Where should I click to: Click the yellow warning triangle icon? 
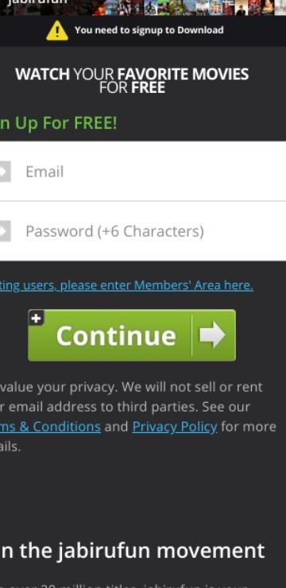57,30
